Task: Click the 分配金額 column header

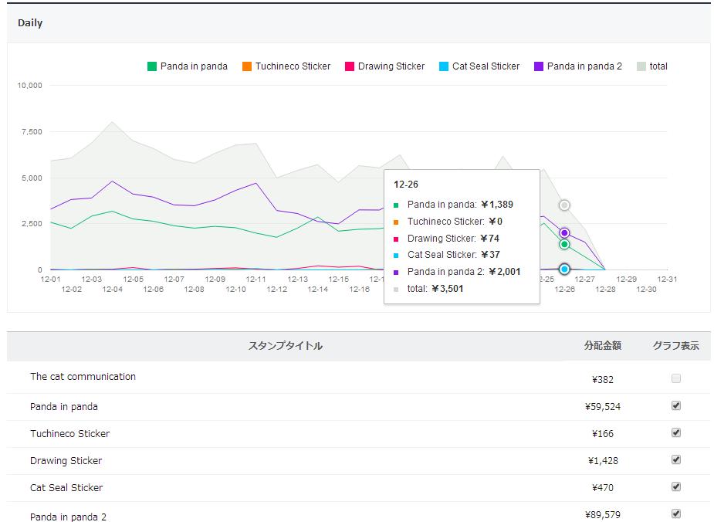Action: [x=602, y=346]
